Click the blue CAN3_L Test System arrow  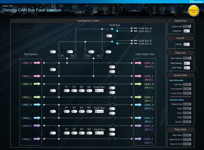[37, 118]
